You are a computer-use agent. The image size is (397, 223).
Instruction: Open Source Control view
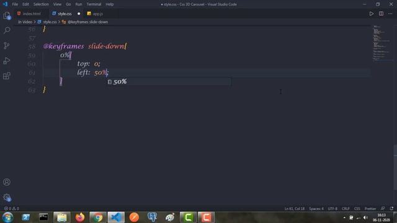[x=7, y=45]
